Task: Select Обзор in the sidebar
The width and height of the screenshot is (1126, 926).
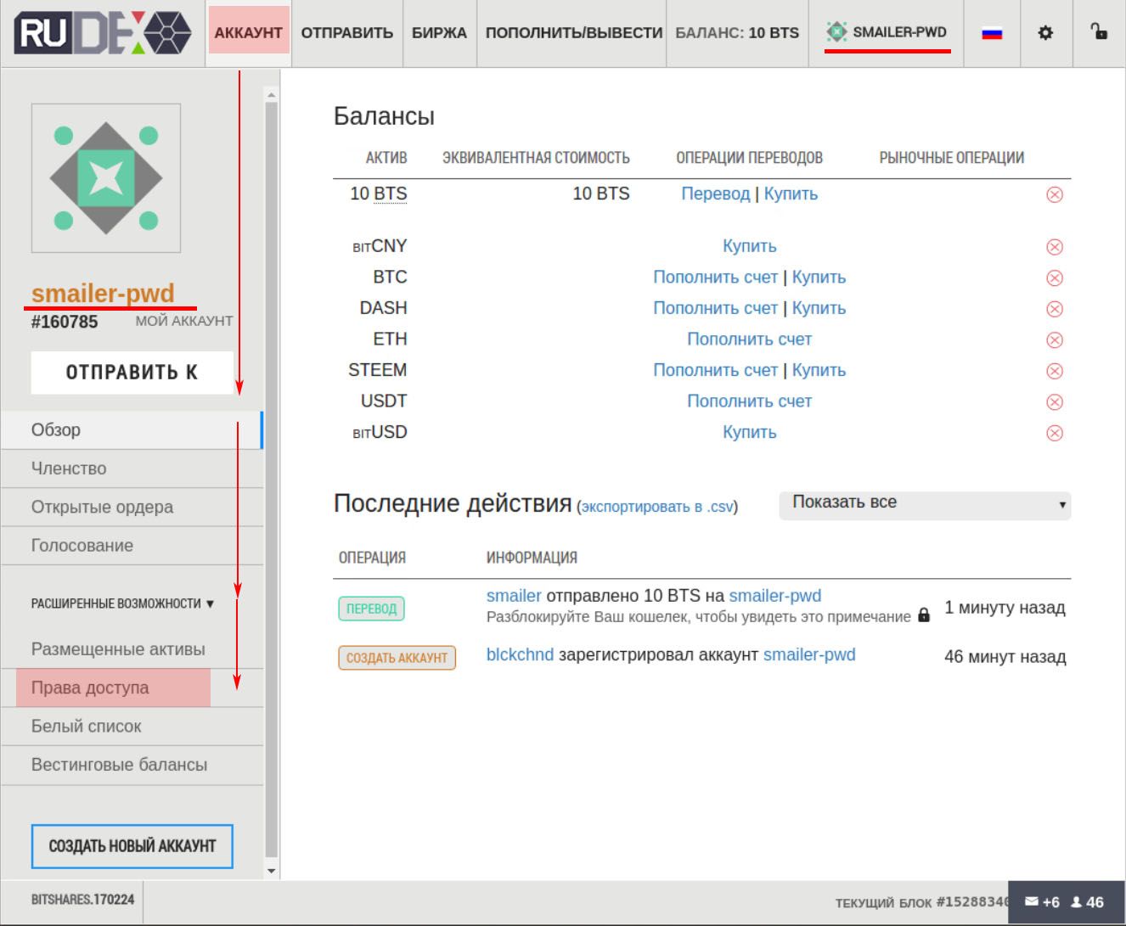Action: point(132,430)
